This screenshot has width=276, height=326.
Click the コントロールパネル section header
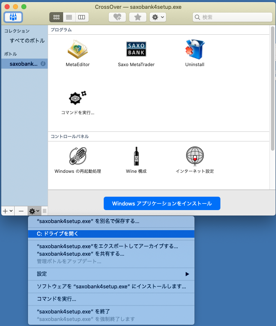[x=69, y=136]
